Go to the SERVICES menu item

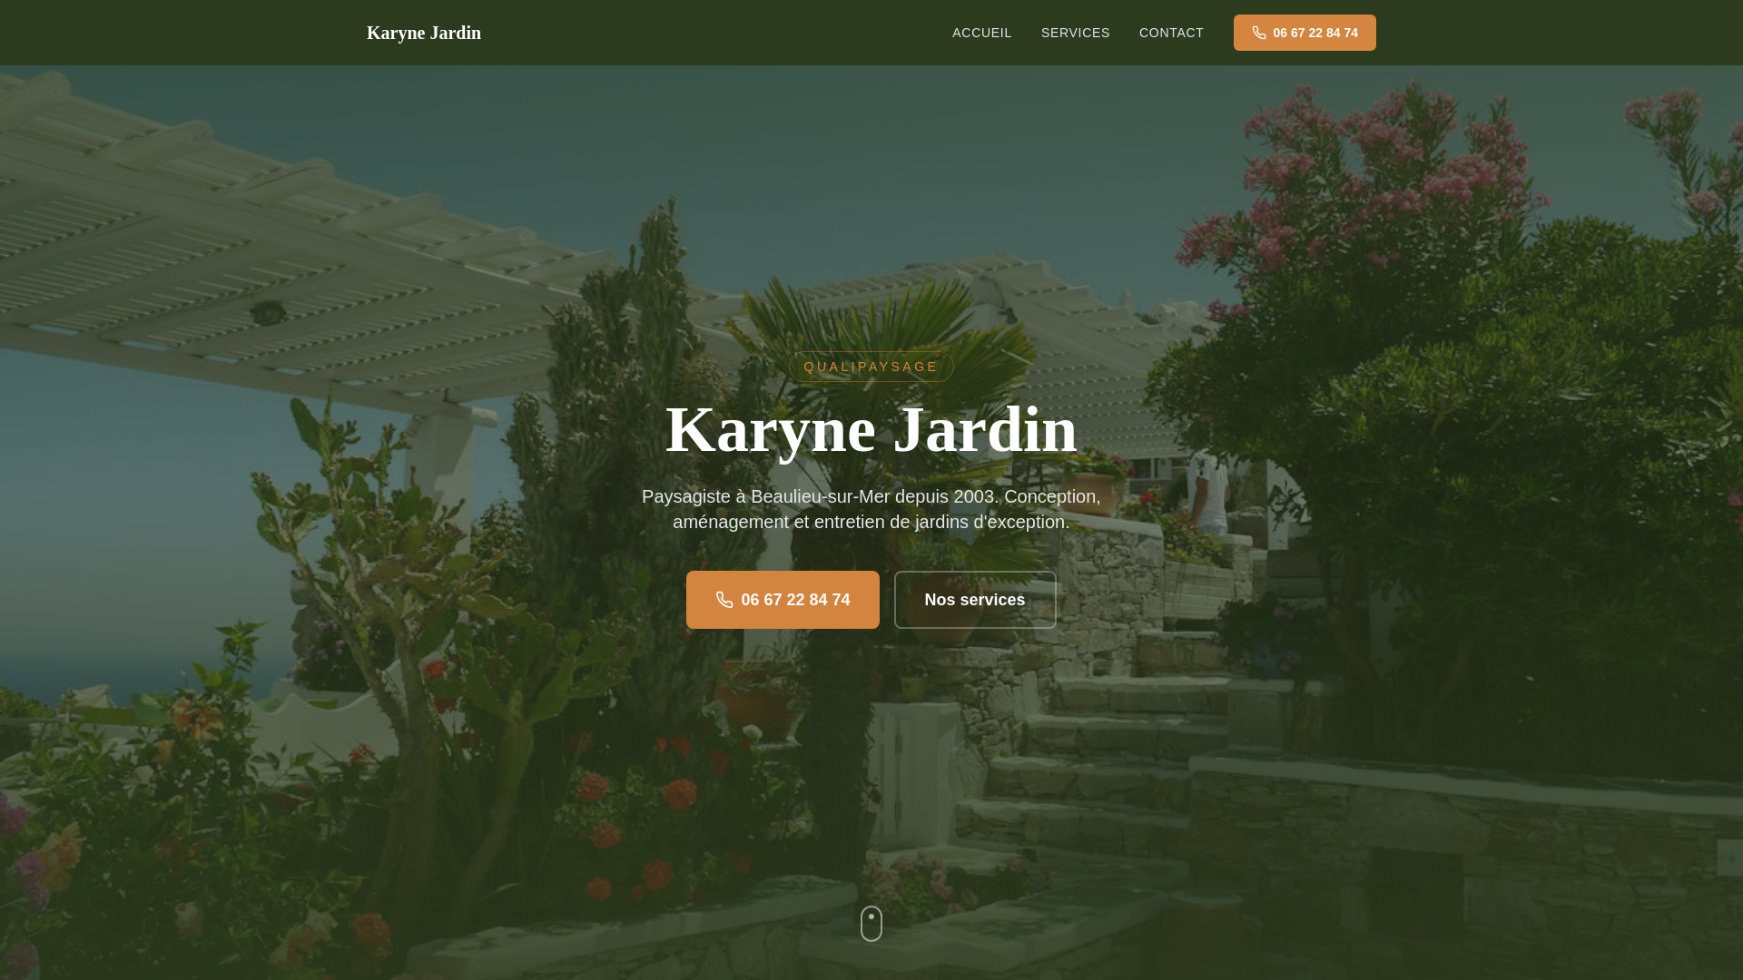point(1075,33)
